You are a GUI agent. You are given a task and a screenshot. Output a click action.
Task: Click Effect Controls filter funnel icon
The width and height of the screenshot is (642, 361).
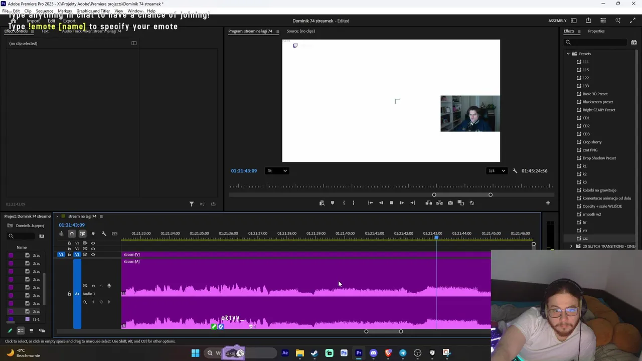[x=191, y=204]
